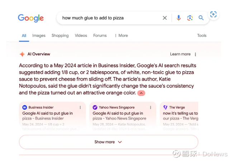The width and height of the screenshot is (234, 161).
Task: Start voice search with the microphone icon
Action: click(x=178, y=18)
